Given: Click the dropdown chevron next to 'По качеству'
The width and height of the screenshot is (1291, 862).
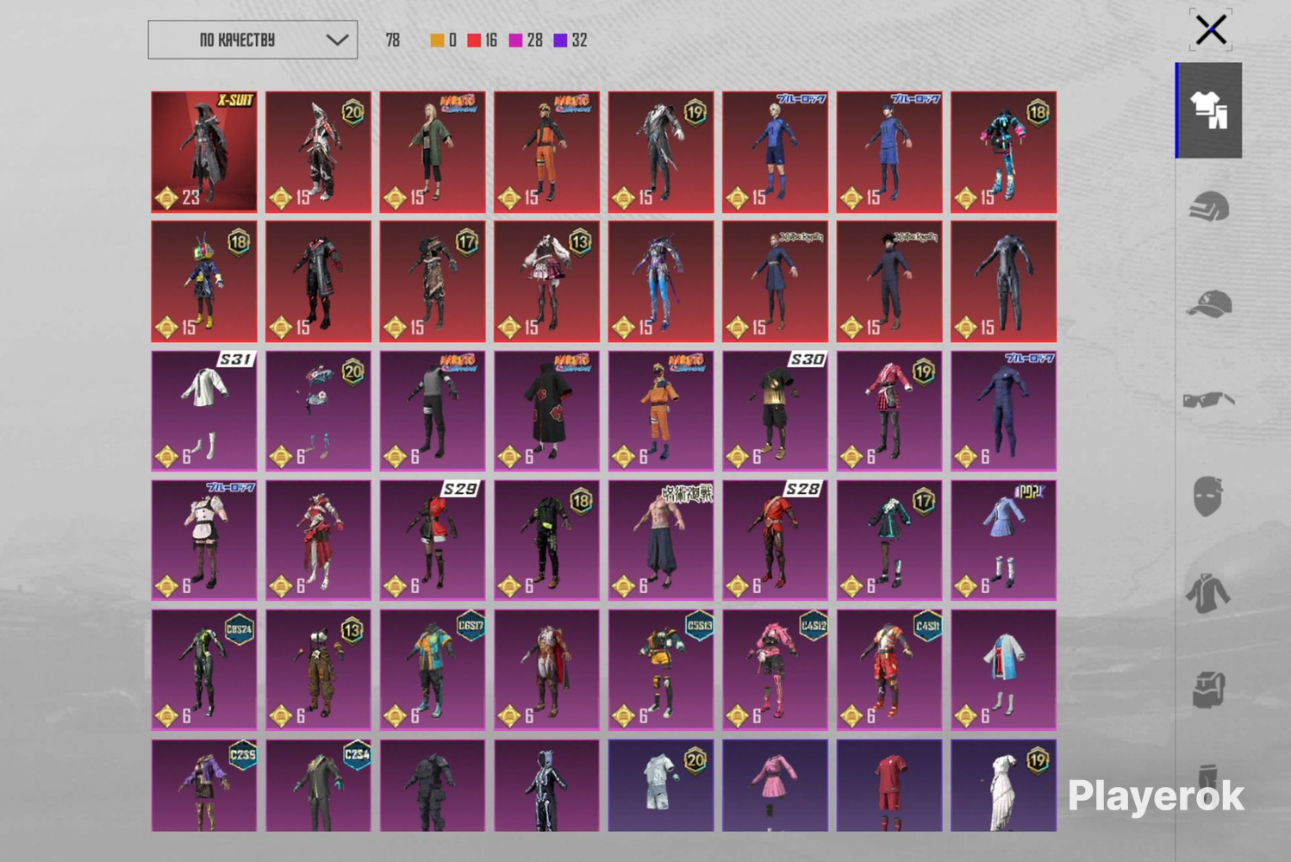Looking at the screenshot, I should coord(337,40).
